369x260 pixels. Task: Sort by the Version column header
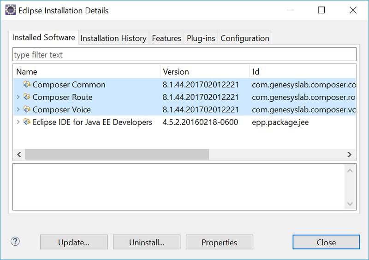tap(205, 72)
